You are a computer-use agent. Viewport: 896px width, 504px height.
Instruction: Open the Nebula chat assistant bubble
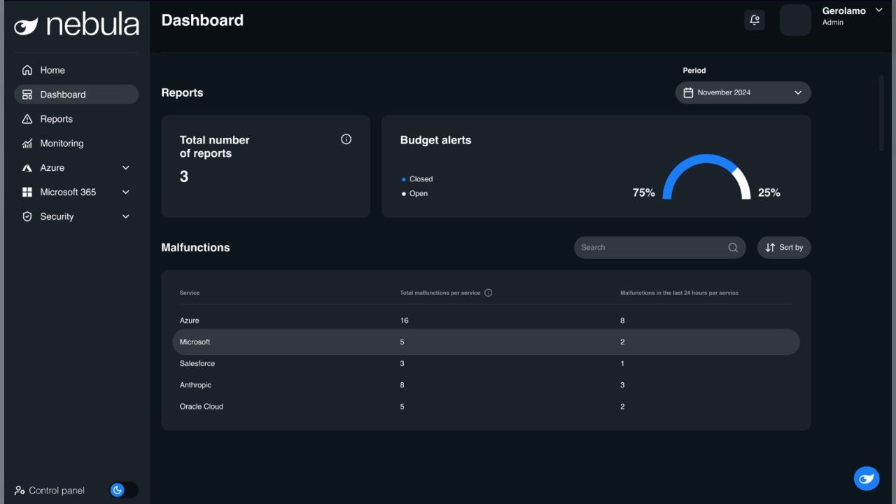click(x=866, y=479)
